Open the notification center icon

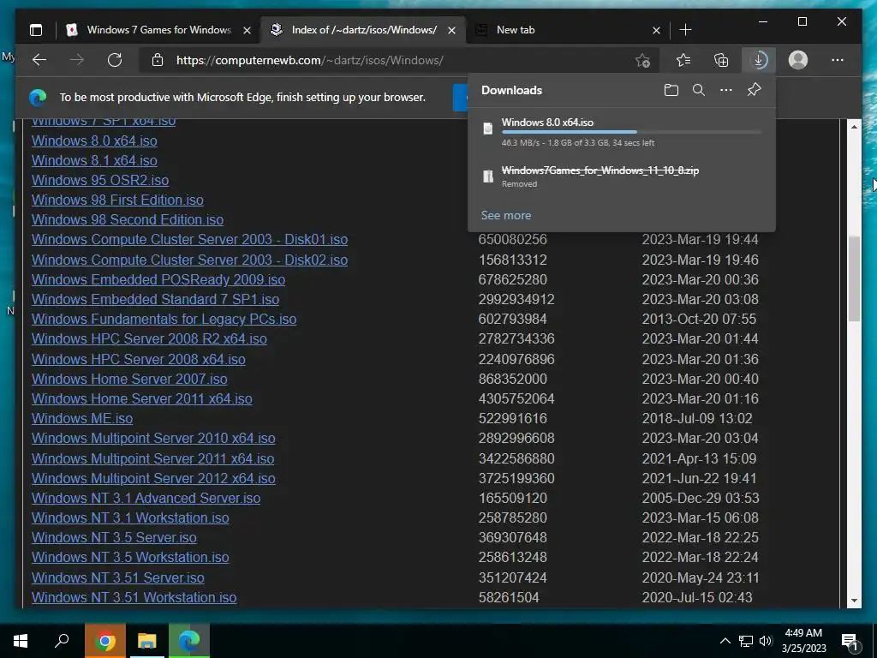click(850, 642)
